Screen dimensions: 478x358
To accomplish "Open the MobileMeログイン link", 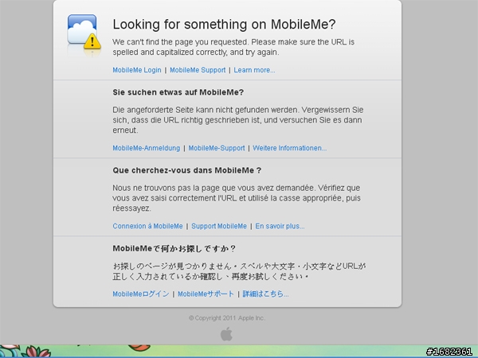I will 141,294.
